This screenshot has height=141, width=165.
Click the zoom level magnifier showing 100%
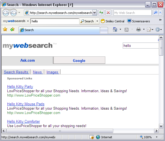[146, 137]
